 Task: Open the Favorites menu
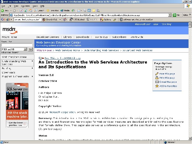[25, 6]
